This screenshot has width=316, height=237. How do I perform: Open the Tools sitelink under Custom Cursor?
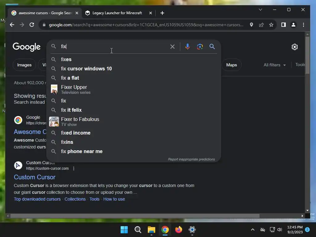94,199
